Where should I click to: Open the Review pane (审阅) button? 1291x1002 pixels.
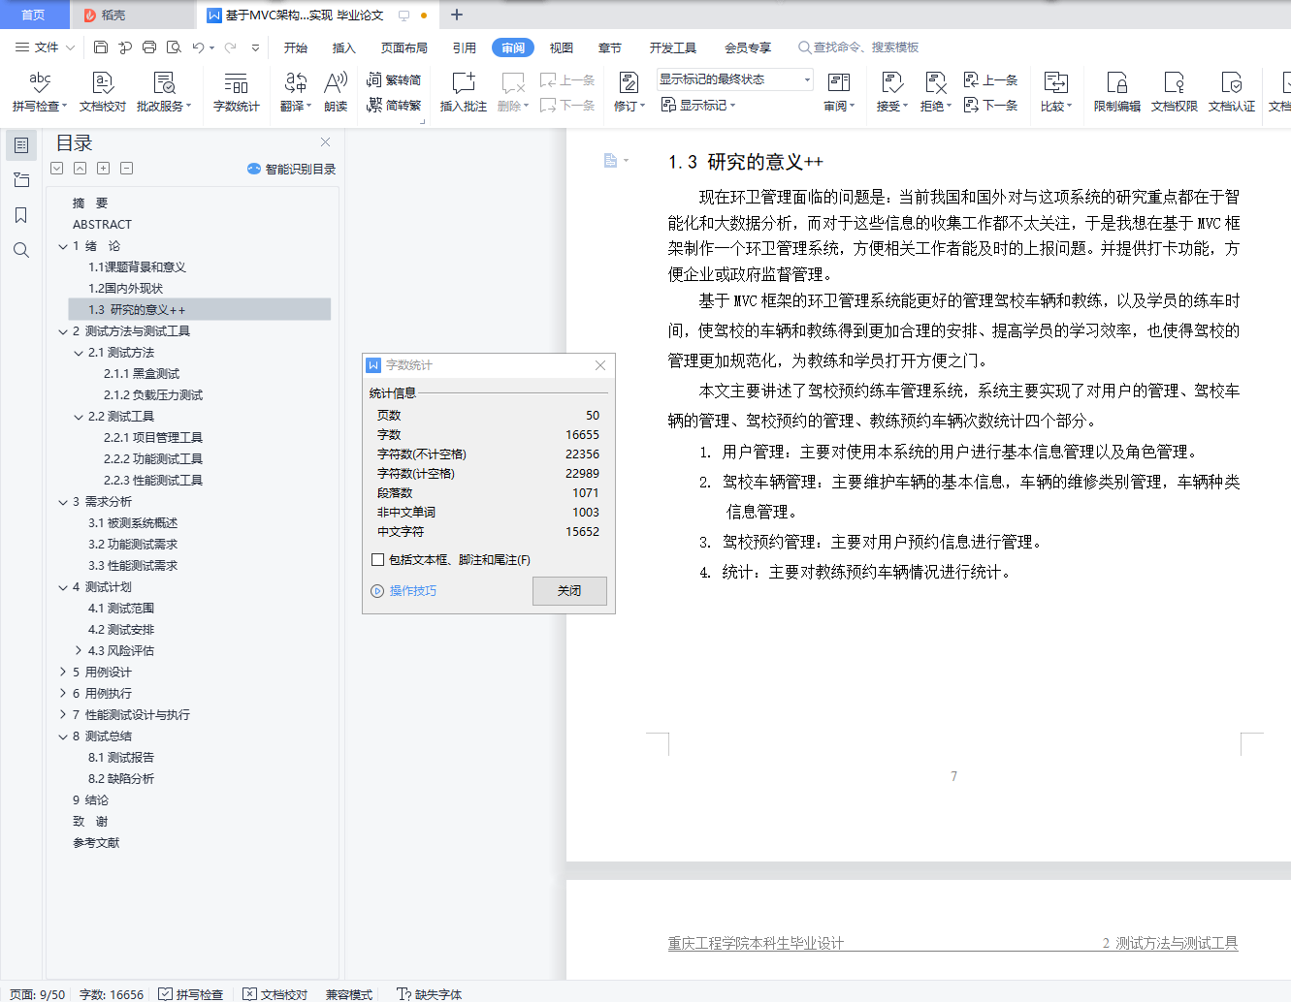pyautogui.click(x=839, y=93)
